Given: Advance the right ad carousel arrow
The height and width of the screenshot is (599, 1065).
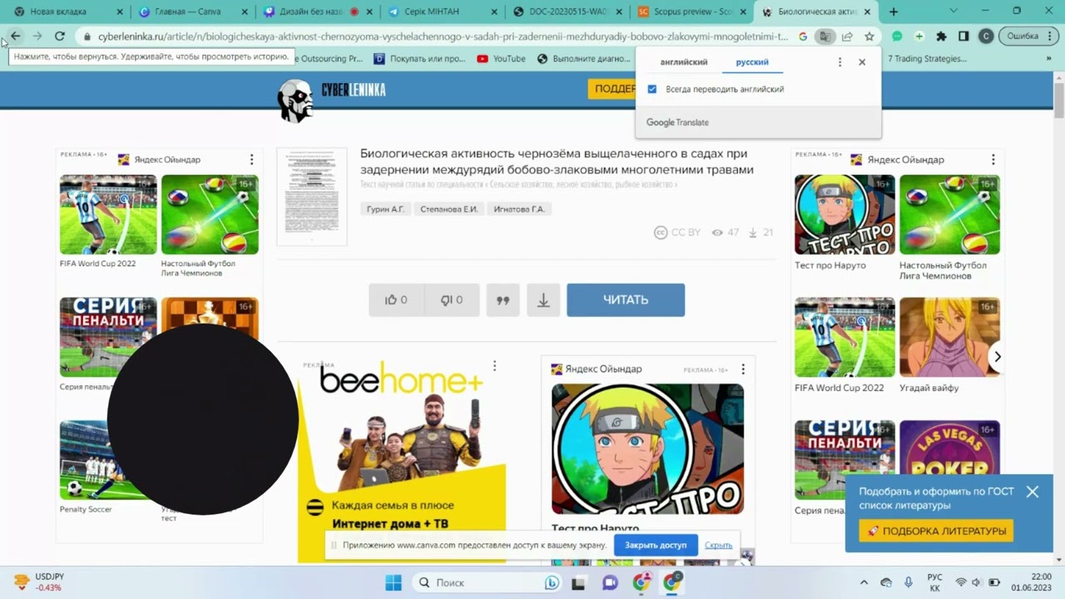Looking at the screenshot, I should coord(997,357).
